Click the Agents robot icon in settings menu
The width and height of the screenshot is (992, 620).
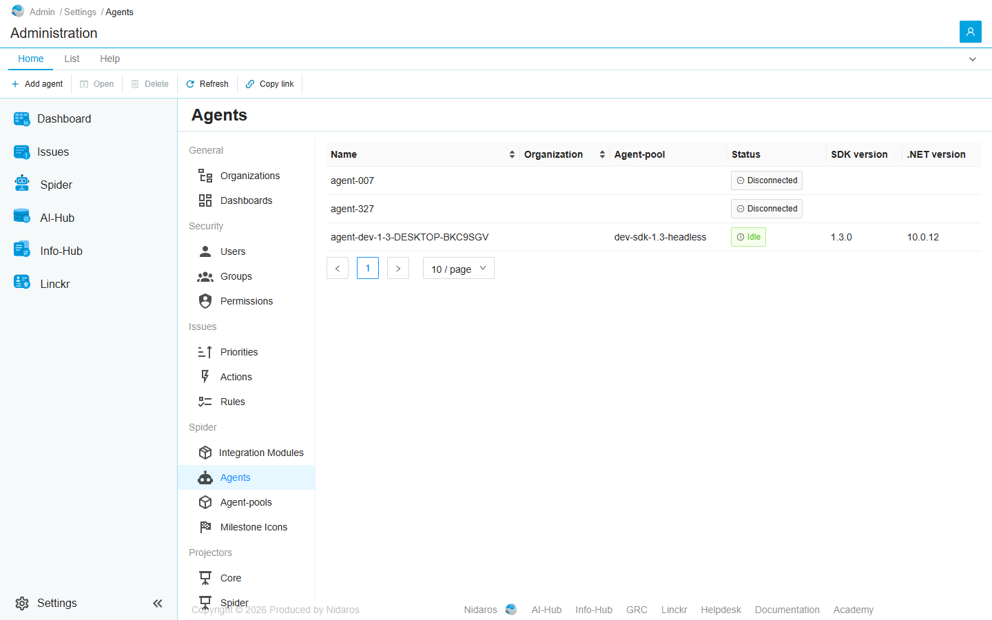pyautogui.click(x=205, y=477)
